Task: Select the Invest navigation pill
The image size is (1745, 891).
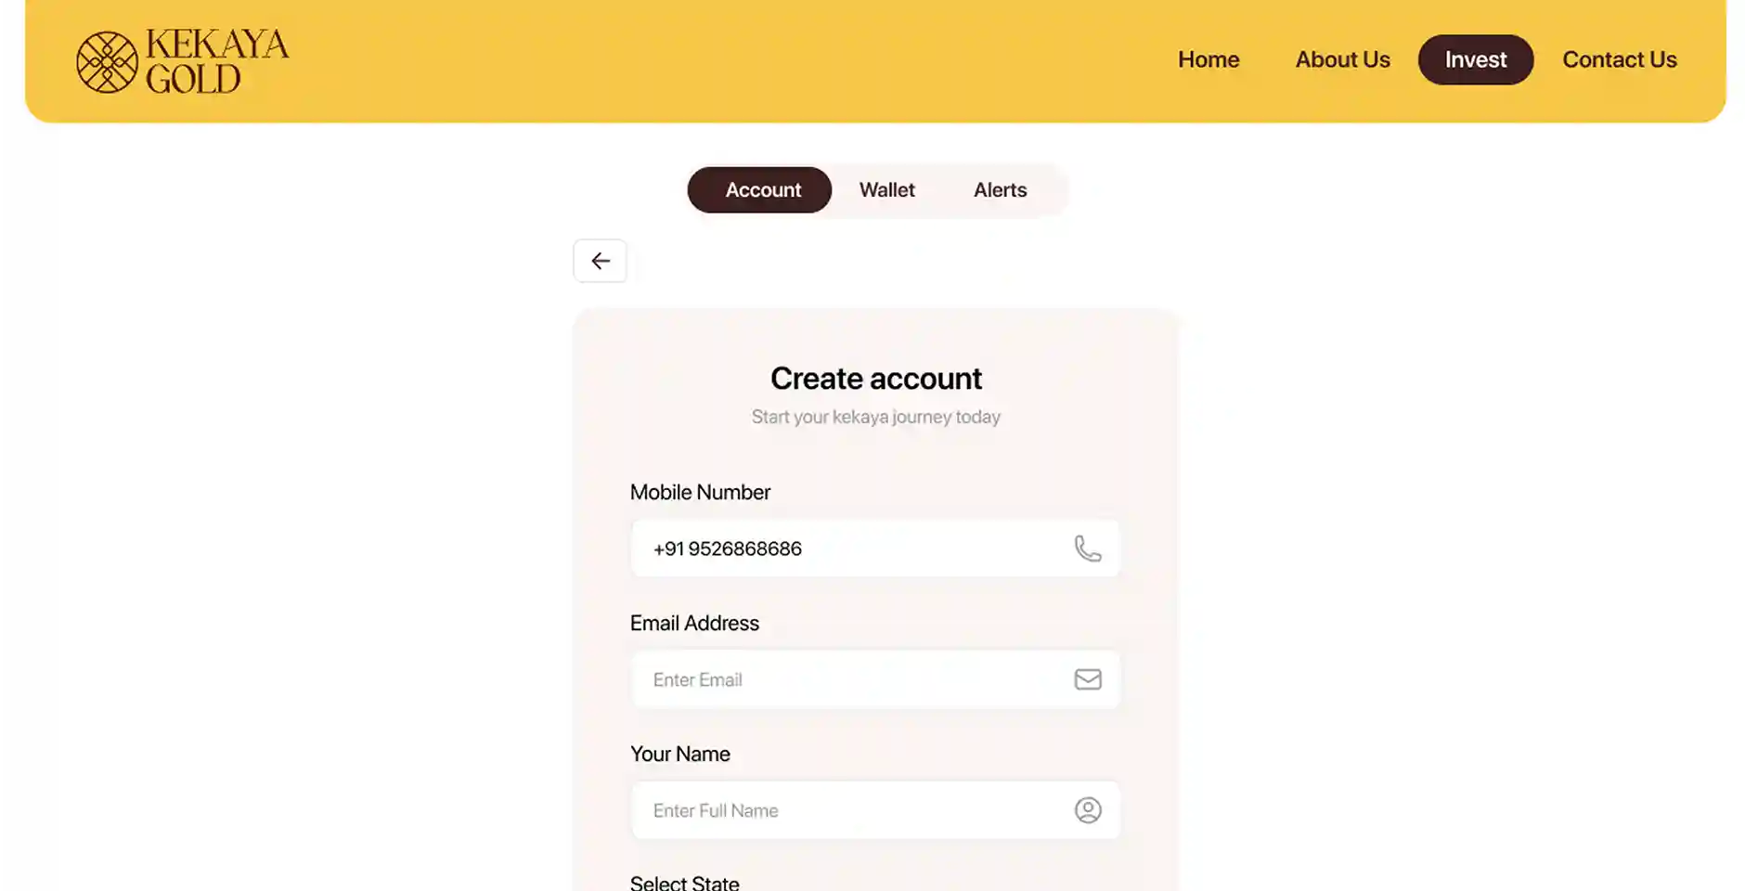Action: coord(1476,59)
